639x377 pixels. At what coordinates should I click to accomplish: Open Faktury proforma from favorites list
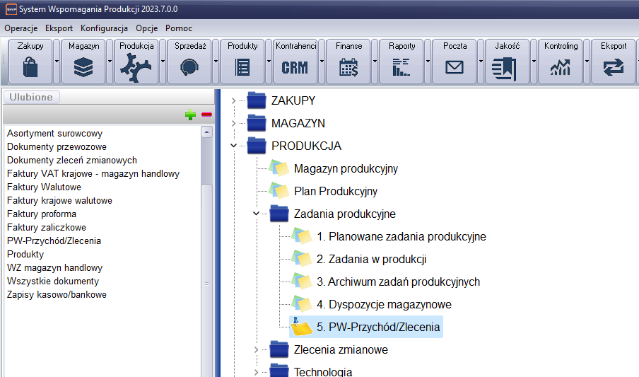[x=42, y=214]
